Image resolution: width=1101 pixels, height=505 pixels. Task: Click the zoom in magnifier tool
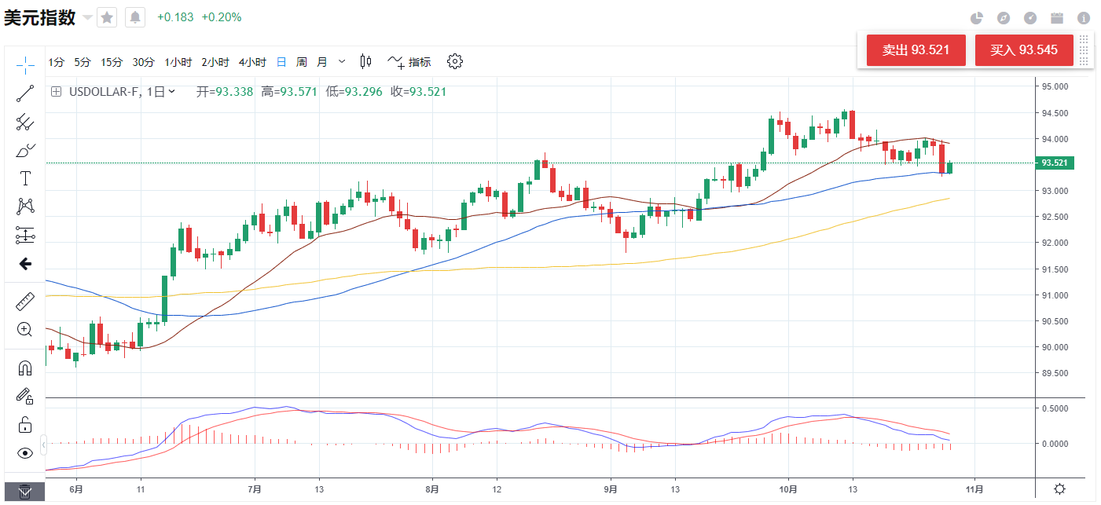25,330
